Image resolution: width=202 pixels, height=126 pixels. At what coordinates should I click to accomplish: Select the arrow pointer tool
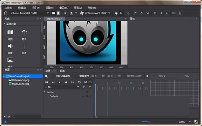click(x=121, y=13)
